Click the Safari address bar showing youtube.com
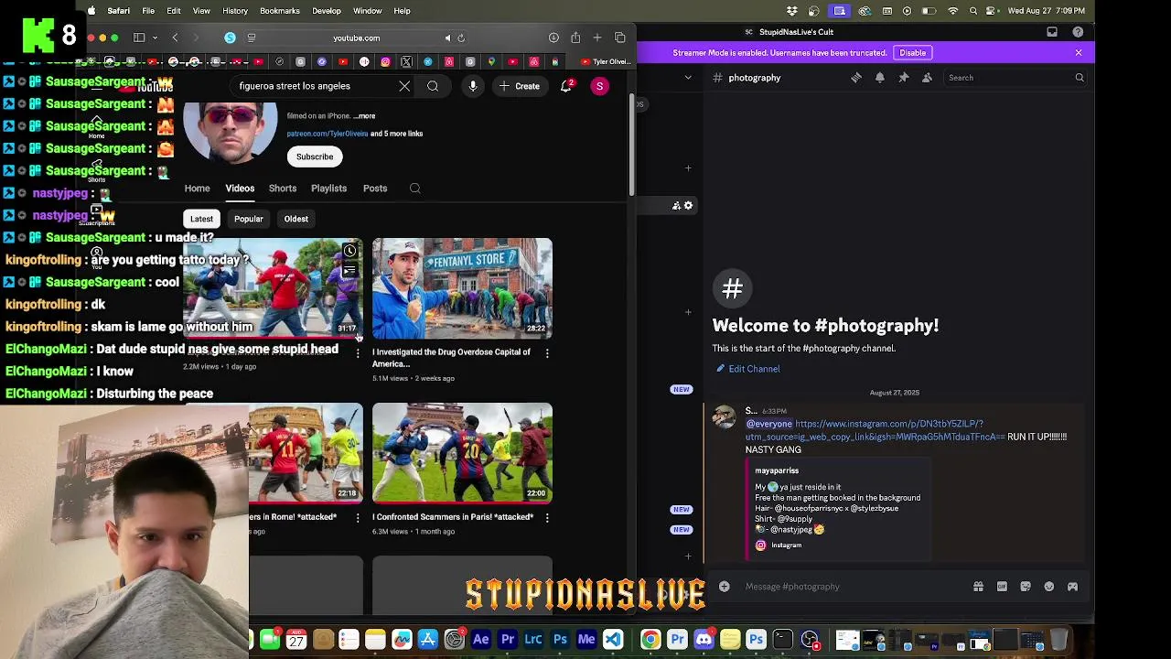The image size is (1171, 659). (357, 38)
